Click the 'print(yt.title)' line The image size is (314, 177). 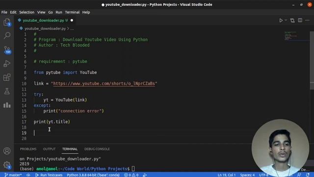pos(52,122)
